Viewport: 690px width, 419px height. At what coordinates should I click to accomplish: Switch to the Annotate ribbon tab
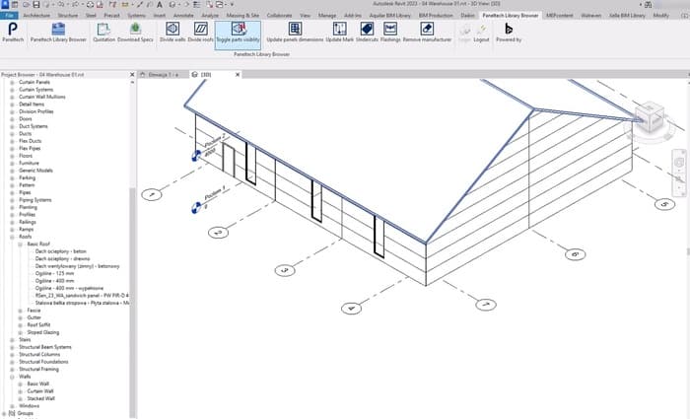point(183,16)
